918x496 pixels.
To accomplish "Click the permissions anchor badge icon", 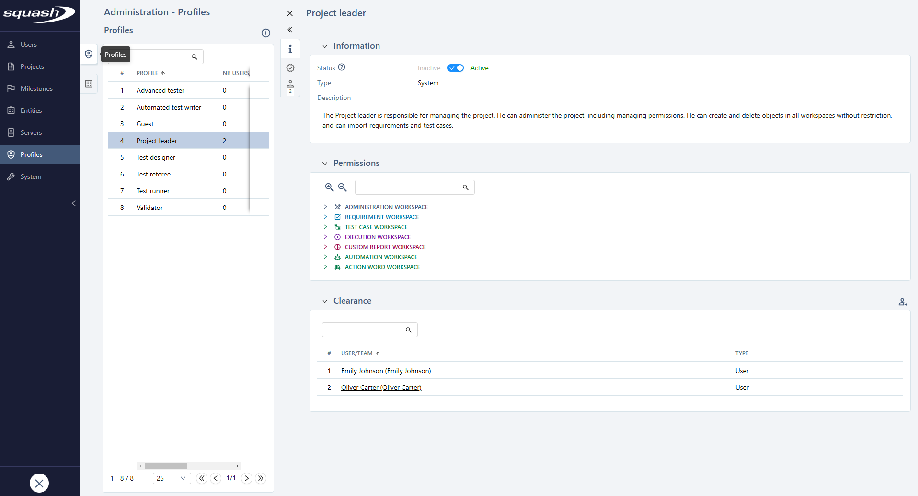I will click(x=290, y=68).
